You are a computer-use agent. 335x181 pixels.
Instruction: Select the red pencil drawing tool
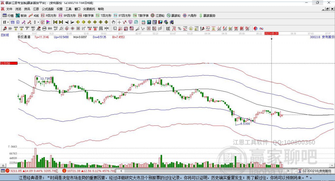pyautogui.click(x=5, y=29)
